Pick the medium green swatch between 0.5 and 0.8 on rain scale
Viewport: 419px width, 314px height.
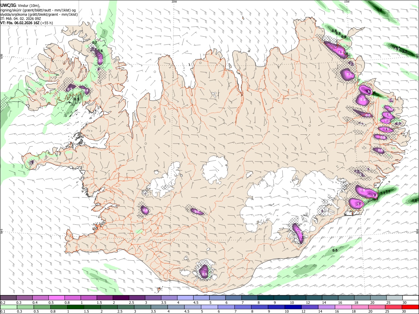coord(42,307)
